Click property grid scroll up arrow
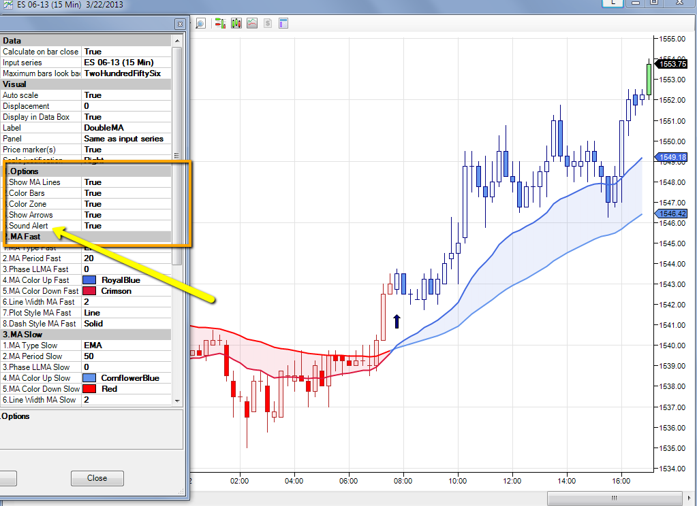Screen dimensions: 697x506 click(177, 41)
